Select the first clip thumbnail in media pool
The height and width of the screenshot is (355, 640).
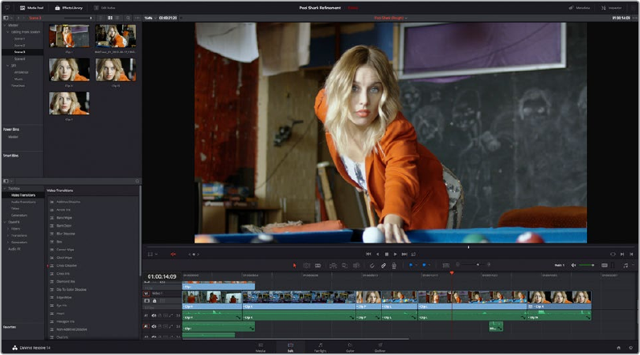click(x=69, y=36)
